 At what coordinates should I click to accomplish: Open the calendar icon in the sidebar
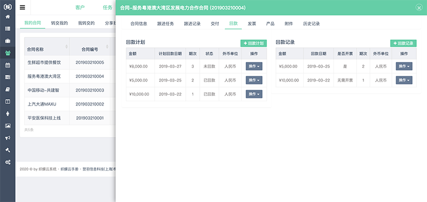tap(7, 65)
